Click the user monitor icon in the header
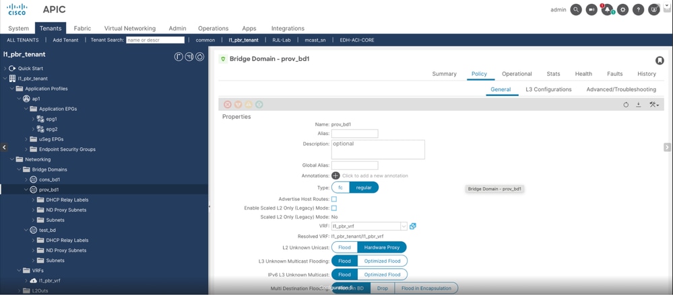Screen dimensions: 673x295 point(653,9)
